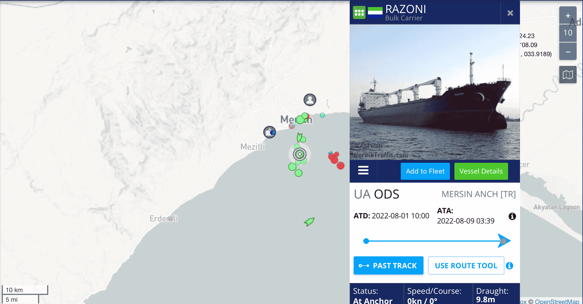583x304 pixels.
Task: Click info icon beside route tool
Action: pos(509,265)
